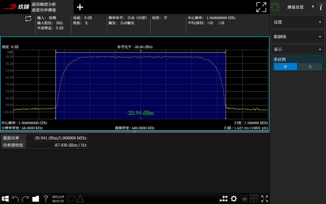Click the green spinning status indicator
Image resolution: width=326 pixels, height=204 pixels.
tap(275, 7)
